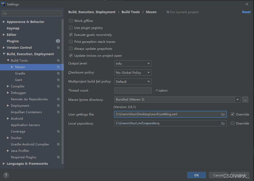Click project-level icon beside Coverage

point(58,131)
